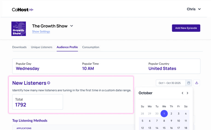
Task: Select October 1 in the calendar
Action: (164, 114)
